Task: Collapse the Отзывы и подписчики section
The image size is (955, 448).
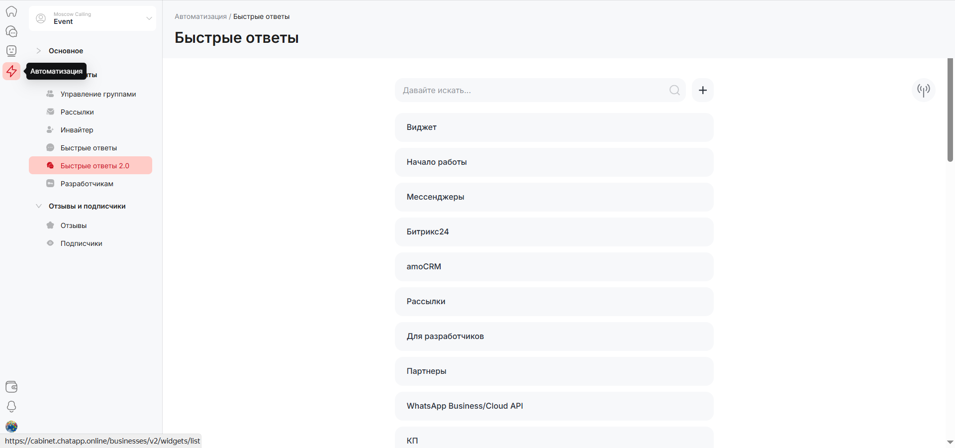Action: (x=87, y=206)
